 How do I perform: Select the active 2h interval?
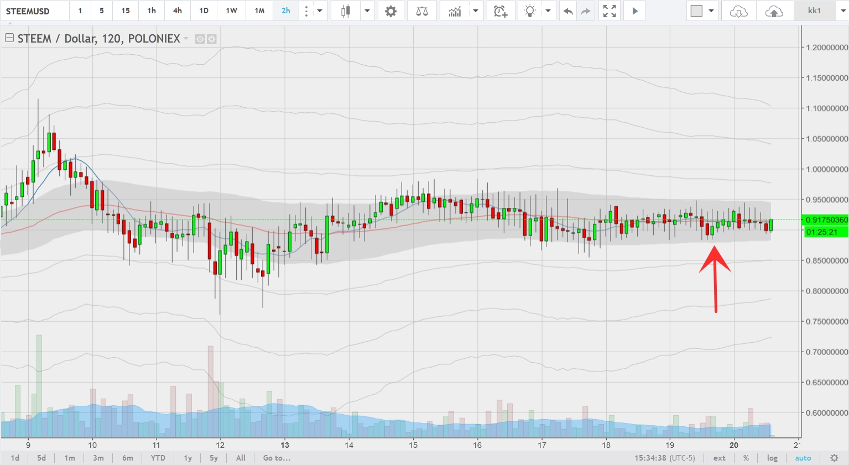pos(286,11)
